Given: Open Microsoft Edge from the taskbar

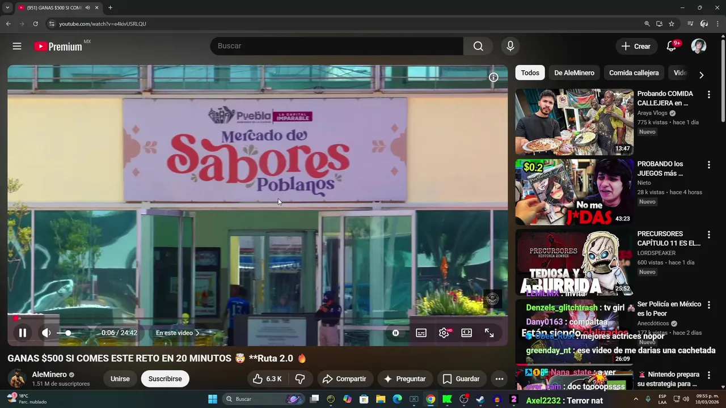Looking at the screenshot, I should click(x=398, y=399).
